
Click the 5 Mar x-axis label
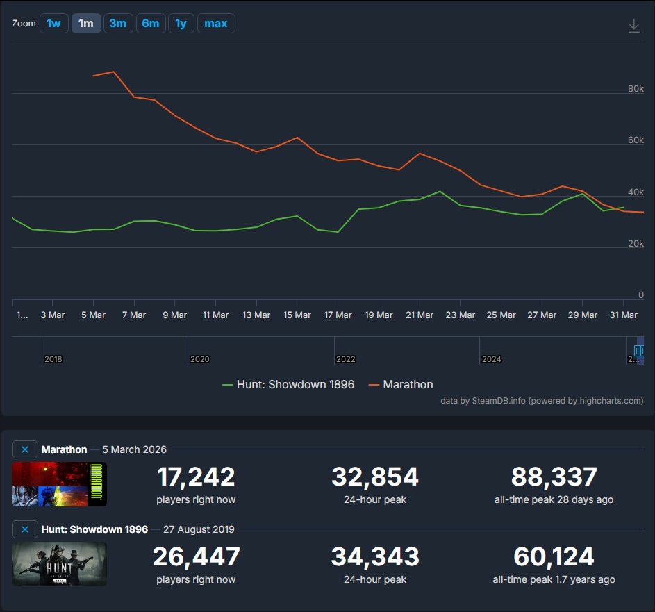(93, 315)
